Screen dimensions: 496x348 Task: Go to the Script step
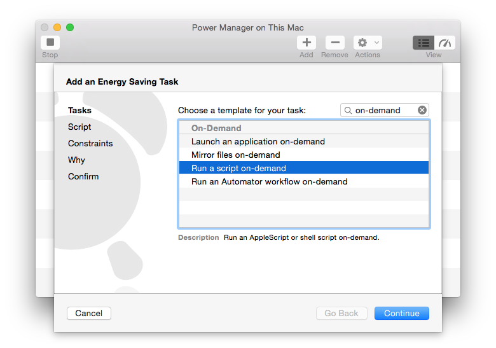(79, 127)
